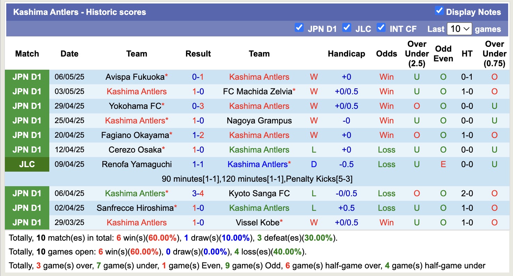Viewport: 513px width, 276px height.
Task: Toggle the Display Notes checkbox
Action: pyautogui.click(x=439, y=11)
